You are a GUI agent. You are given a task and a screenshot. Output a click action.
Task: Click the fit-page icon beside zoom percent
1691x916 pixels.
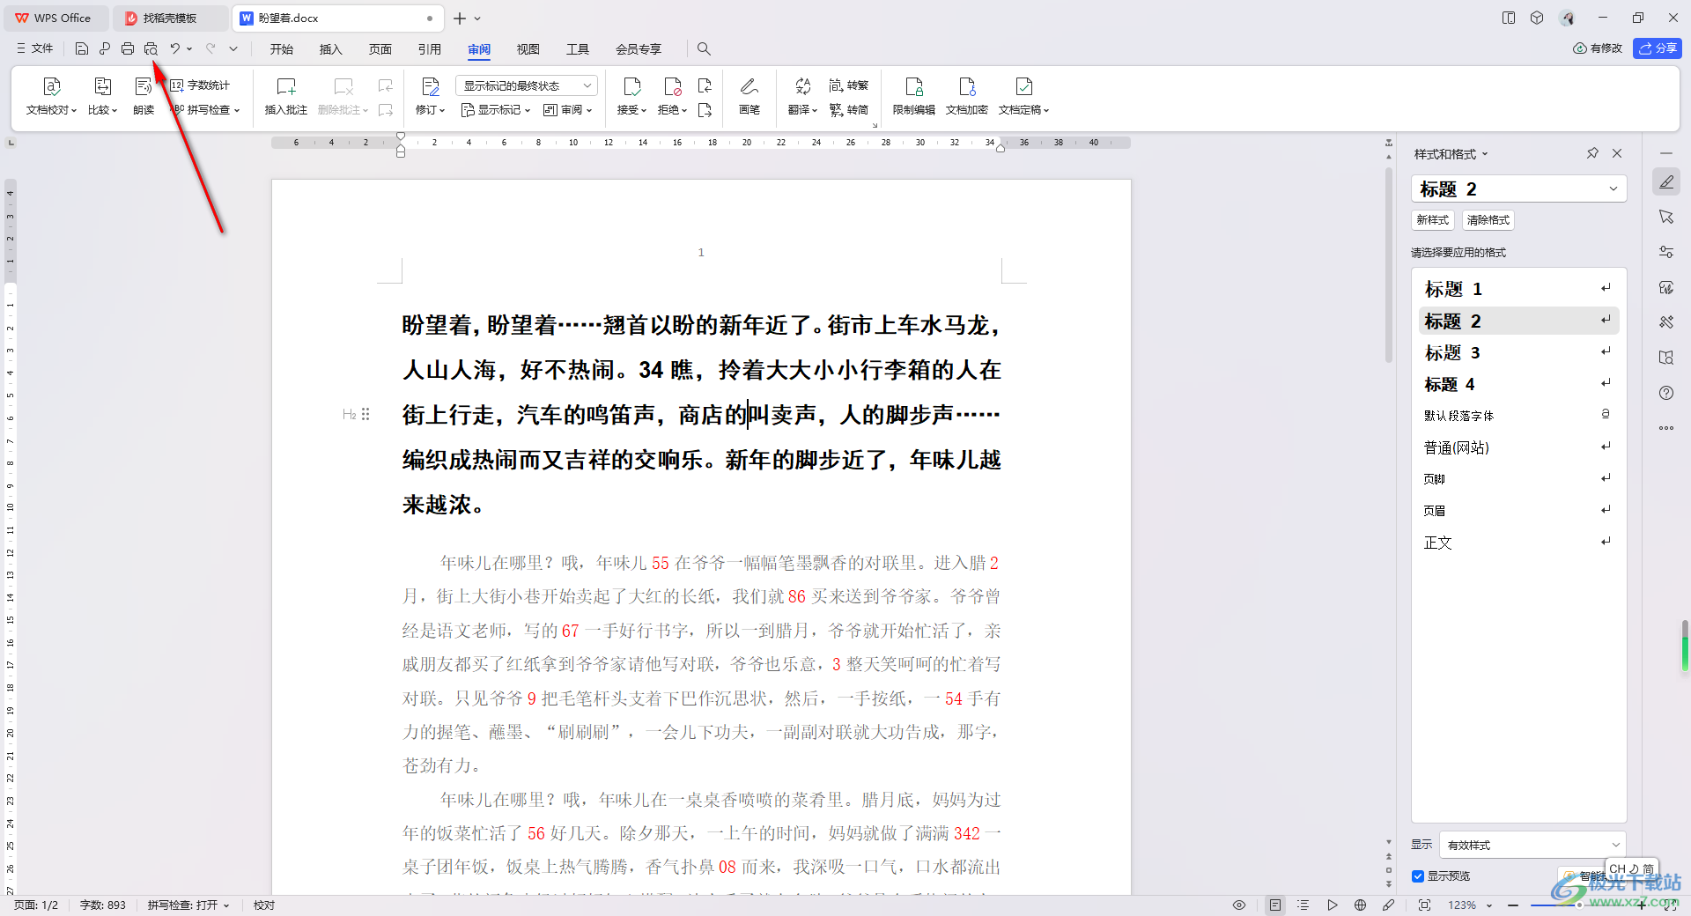[1424, 905]
